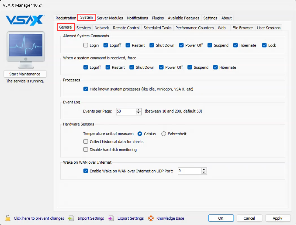The image size is (296, 225).
Task: Click the Export Settings arrow icon
Action: pos(111,218)
